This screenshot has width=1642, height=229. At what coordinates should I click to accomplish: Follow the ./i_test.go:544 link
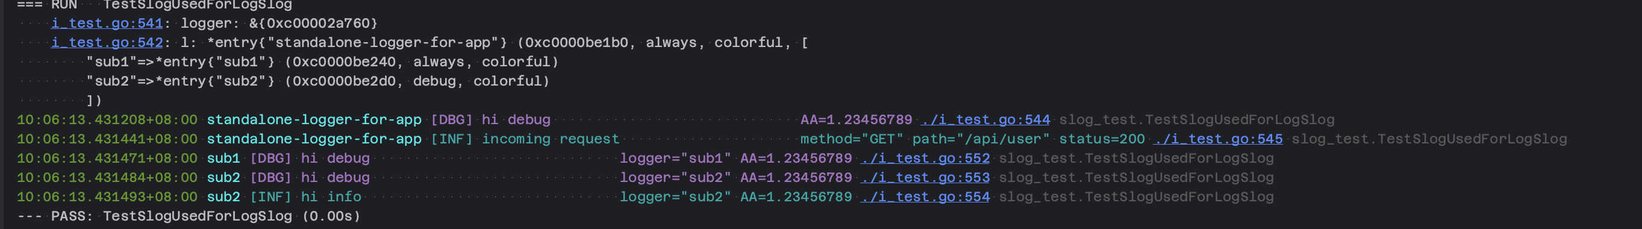pyautogui.click(x=985, y=120)
